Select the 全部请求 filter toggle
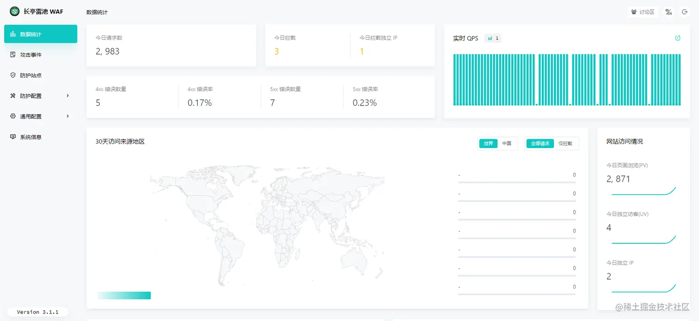Screen dimensions: 699x321 click(x=540, y=143)
